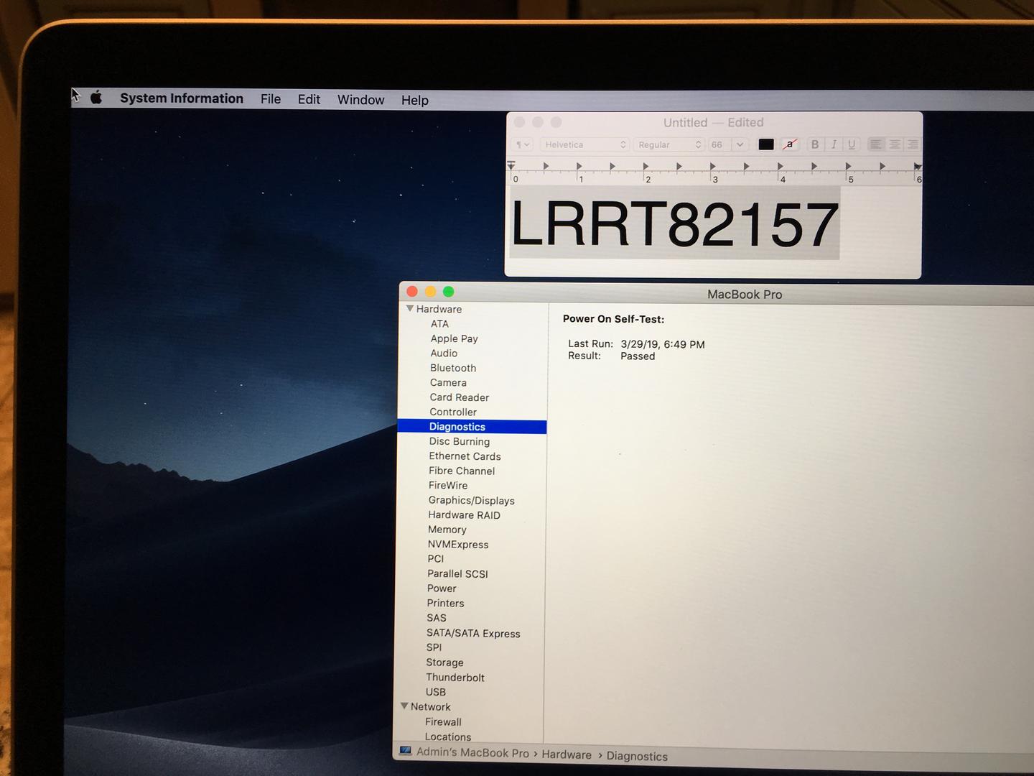
Task: Click the font size field showing 66
Action: (719, 144)
